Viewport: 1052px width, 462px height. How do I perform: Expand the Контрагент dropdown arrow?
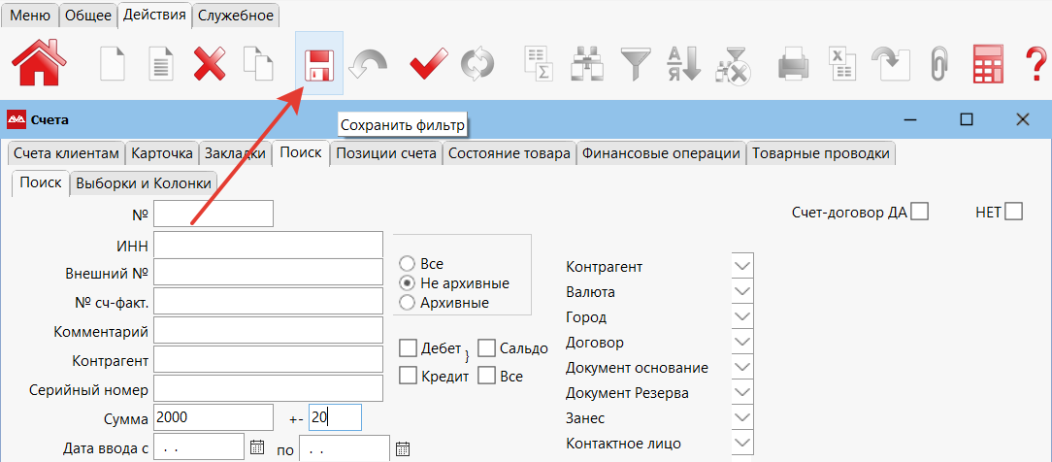tap(742, 267)
